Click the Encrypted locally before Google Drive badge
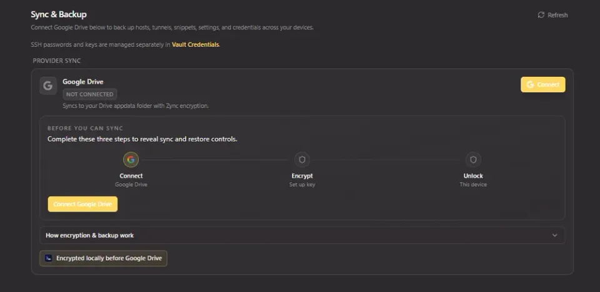Image resolution: width=600 pixels, height=292 pixels. pos(103,258)
